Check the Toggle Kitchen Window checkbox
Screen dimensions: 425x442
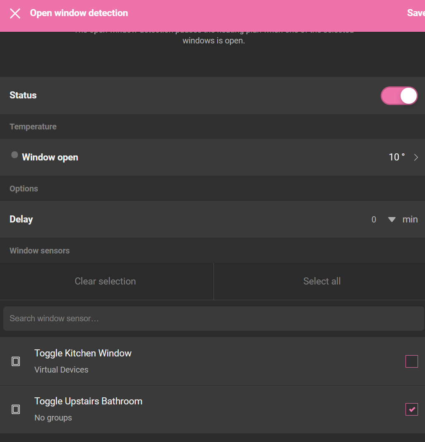point(411,361)
